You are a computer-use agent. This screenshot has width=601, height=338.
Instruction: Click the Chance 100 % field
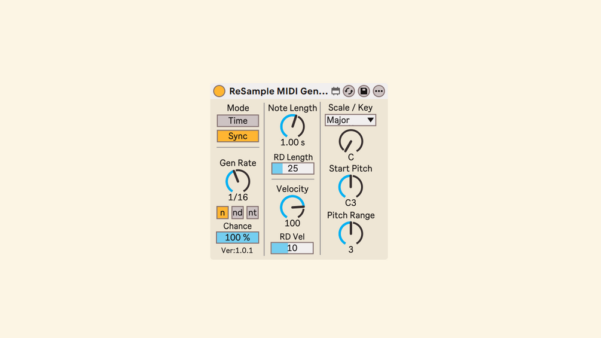(237, 237)
